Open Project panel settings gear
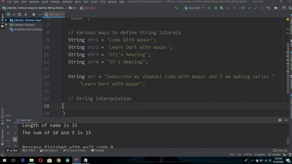The width and height of the screenshot is (292, 164). (34, 15)
